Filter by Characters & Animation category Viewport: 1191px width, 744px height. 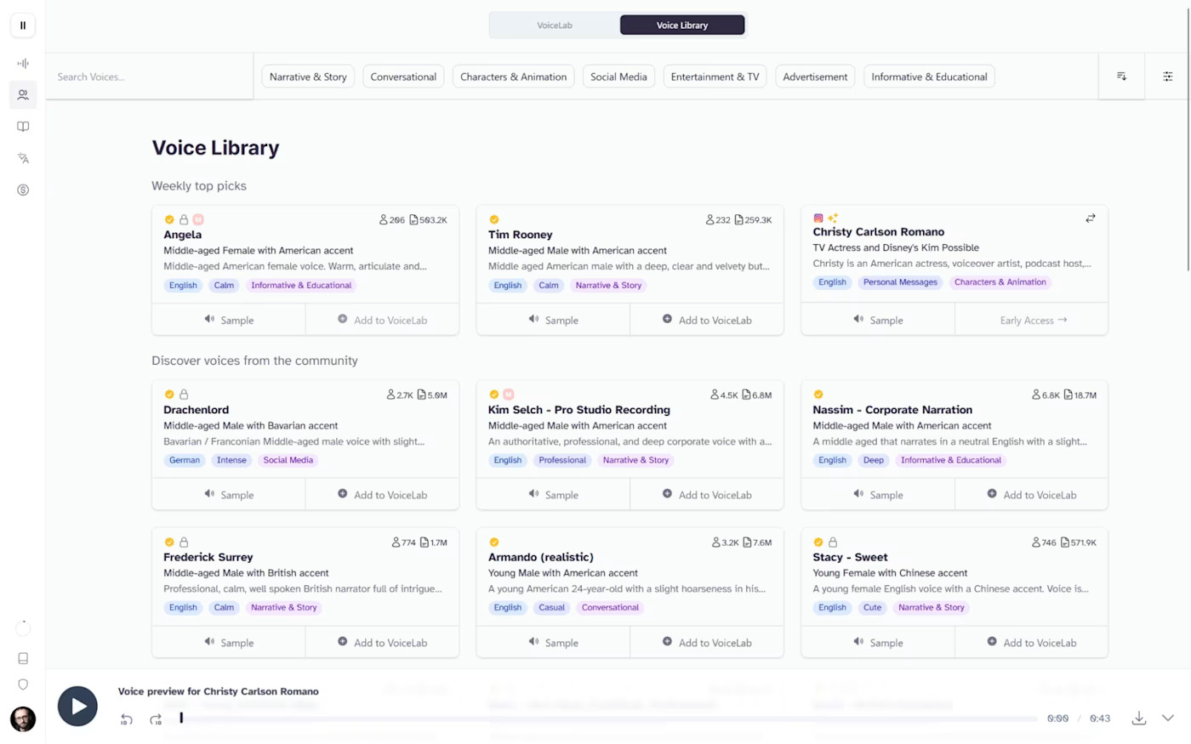coord(513,77)
